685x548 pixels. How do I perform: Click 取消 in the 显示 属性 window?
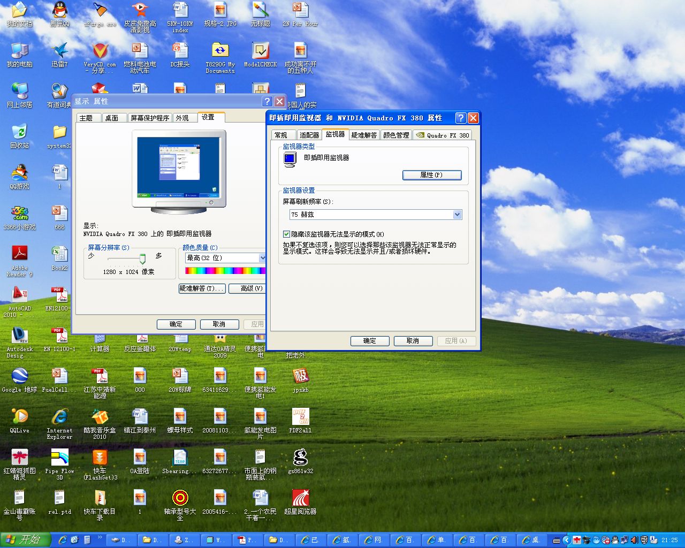coord(219,324)
